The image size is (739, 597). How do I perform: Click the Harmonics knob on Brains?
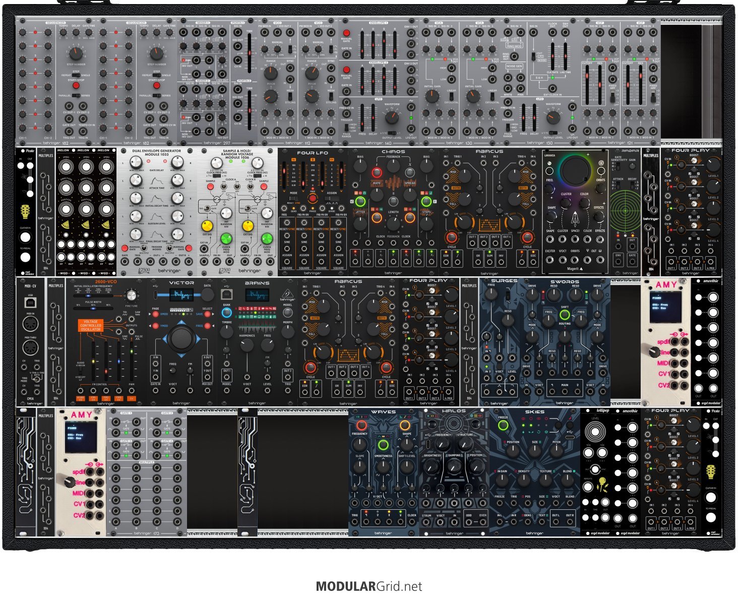247,345
